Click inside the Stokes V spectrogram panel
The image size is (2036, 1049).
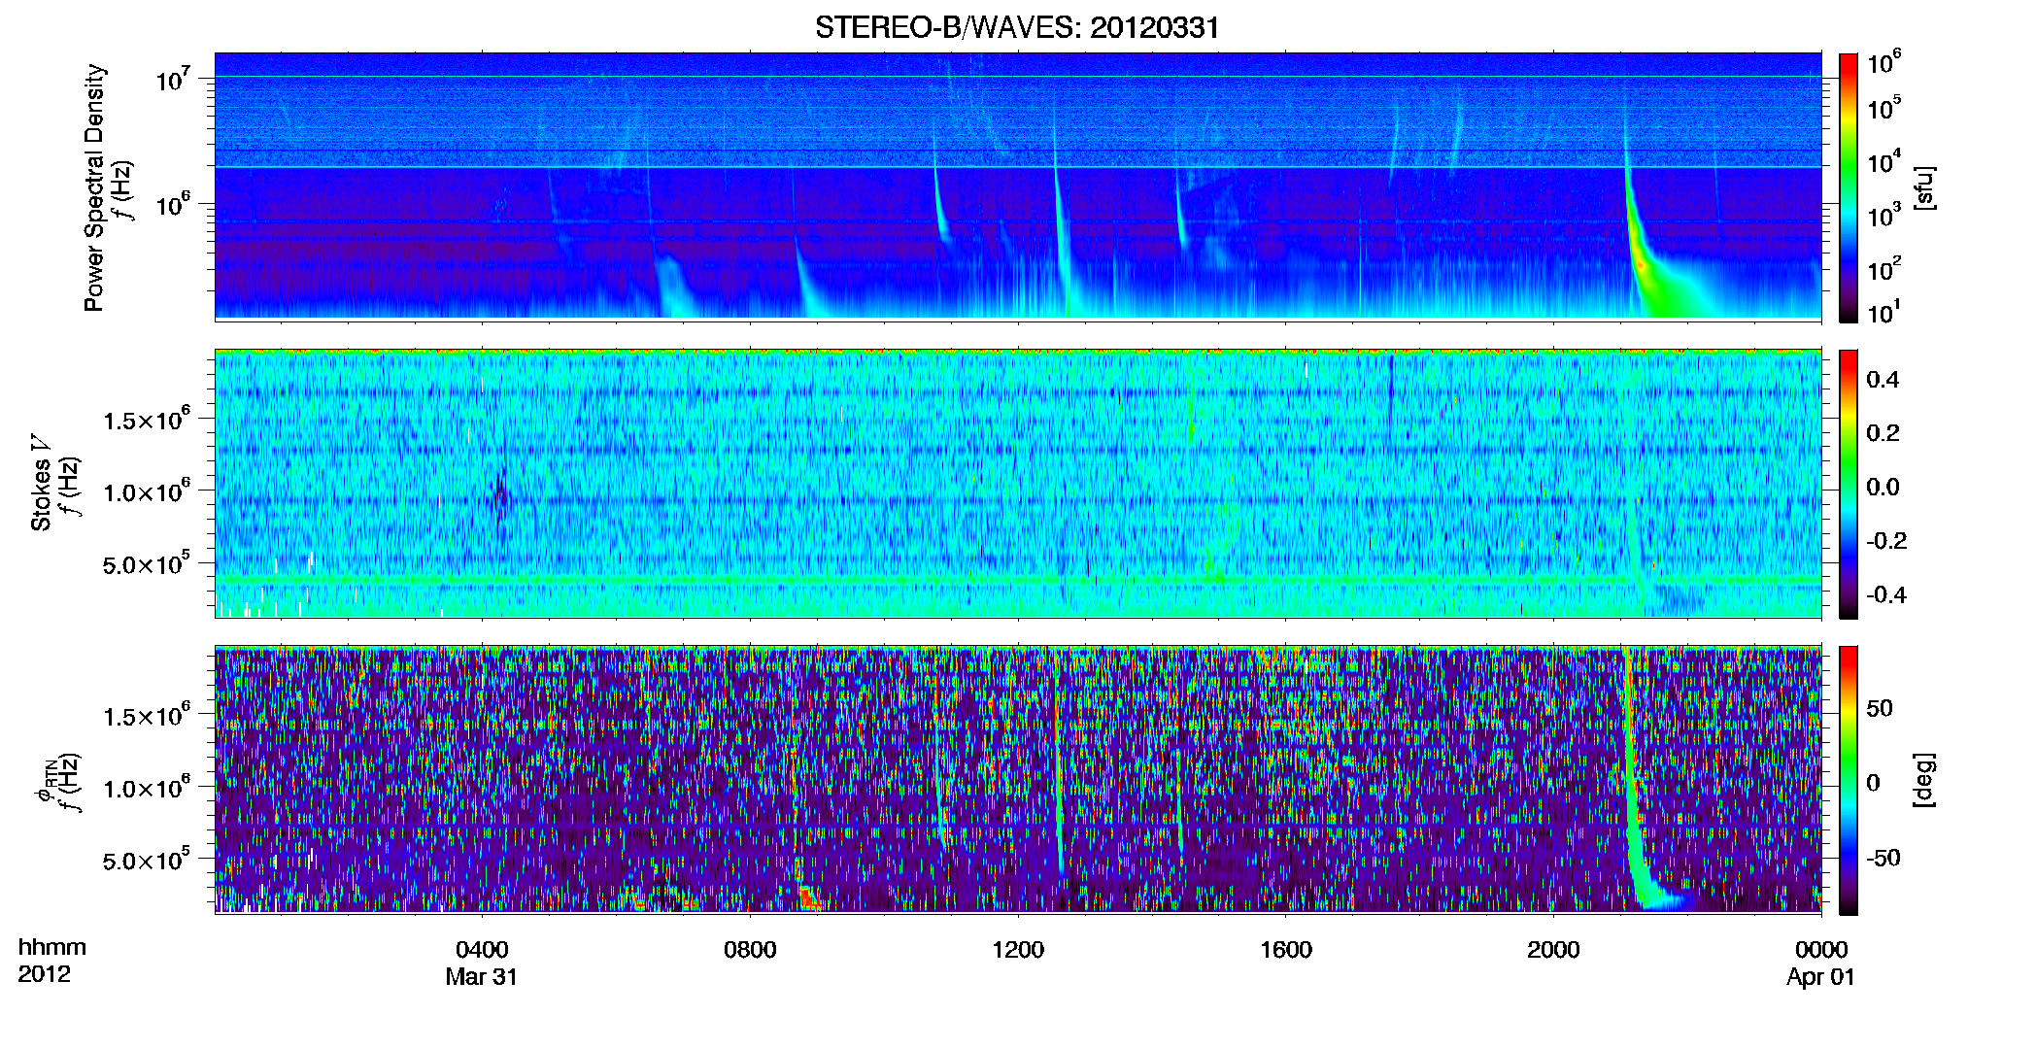[x=1018, y=484]
